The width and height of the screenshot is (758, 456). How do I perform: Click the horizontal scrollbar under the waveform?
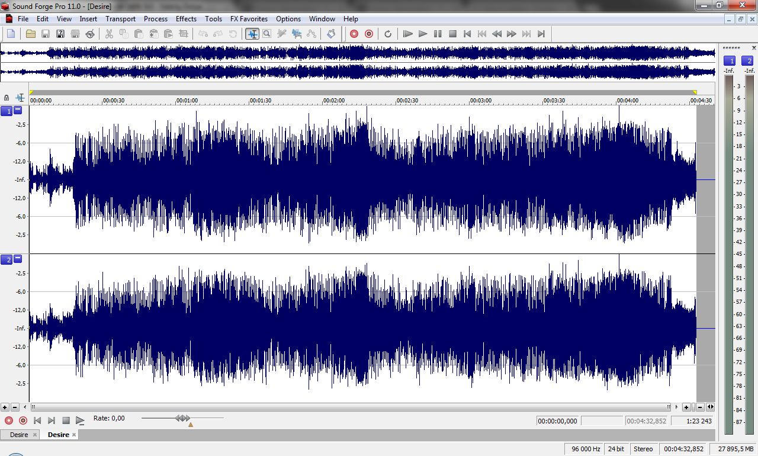(351, 407)
